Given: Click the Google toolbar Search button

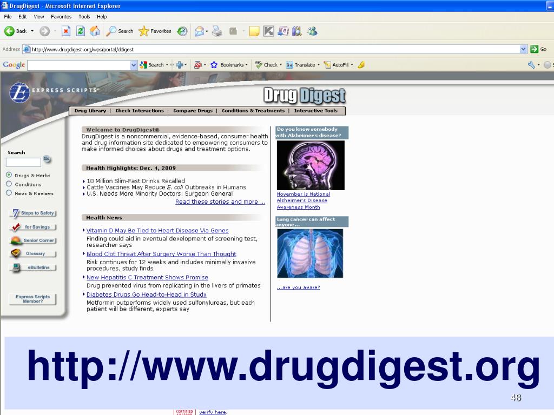Looking at the screenshot, I should 152,65.
